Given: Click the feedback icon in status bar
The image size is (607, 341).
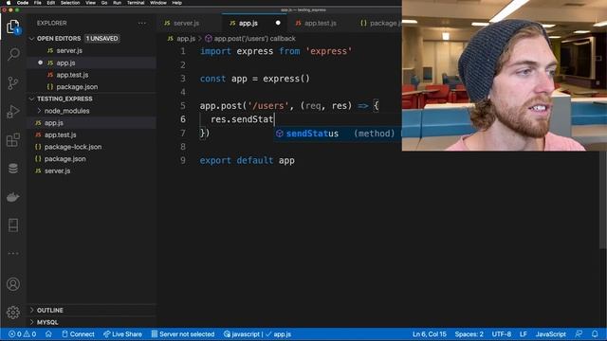Looking at the screenshot, I should tap(579, 334).
